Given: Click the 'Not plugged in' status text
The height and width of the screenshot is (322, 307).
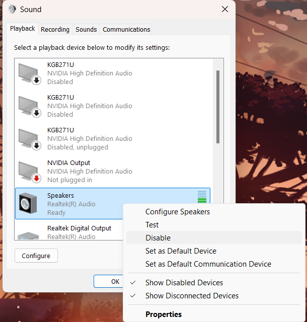Looking at the screenshot, I should pos(69,180).
